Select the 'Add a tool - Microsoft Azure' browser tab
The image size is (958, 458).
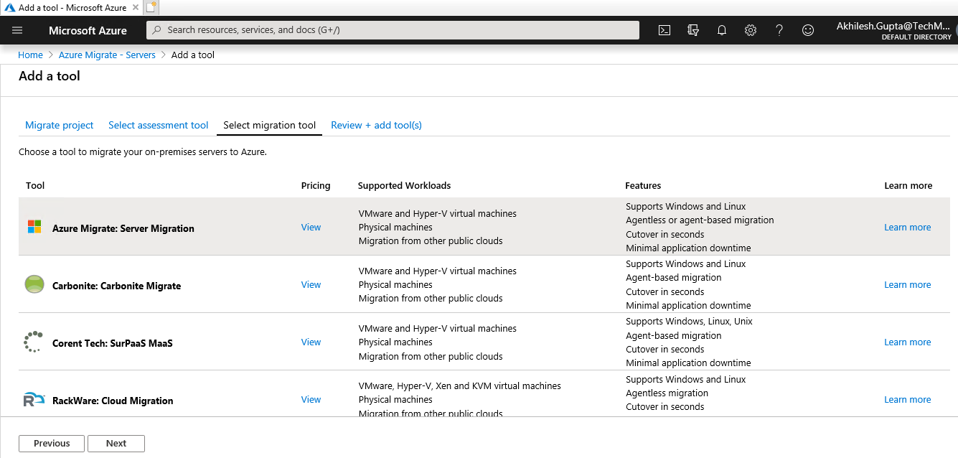point(72,7)
